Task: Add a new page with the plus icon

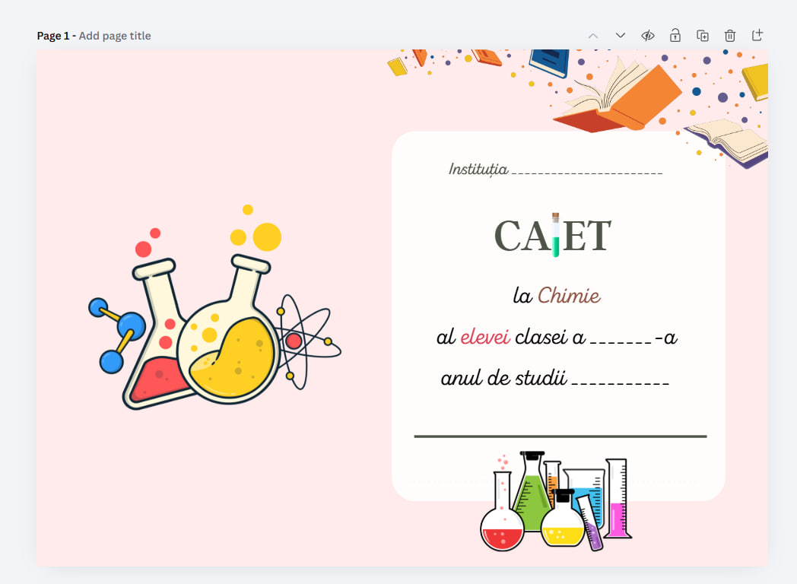Action: (x=757, y=36)
